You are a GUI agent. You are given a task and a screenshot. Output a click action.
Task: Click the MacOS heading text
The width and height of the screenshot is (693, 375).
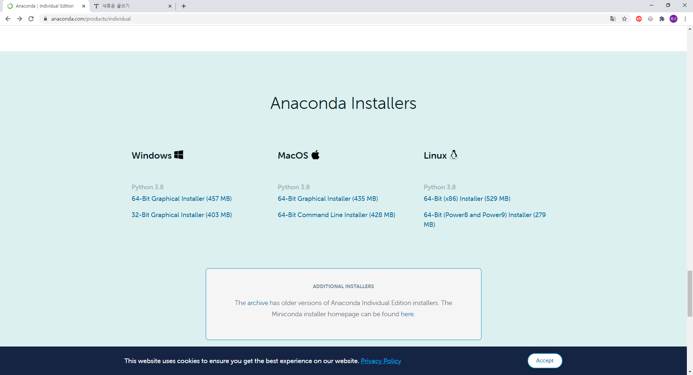point(293,155)
